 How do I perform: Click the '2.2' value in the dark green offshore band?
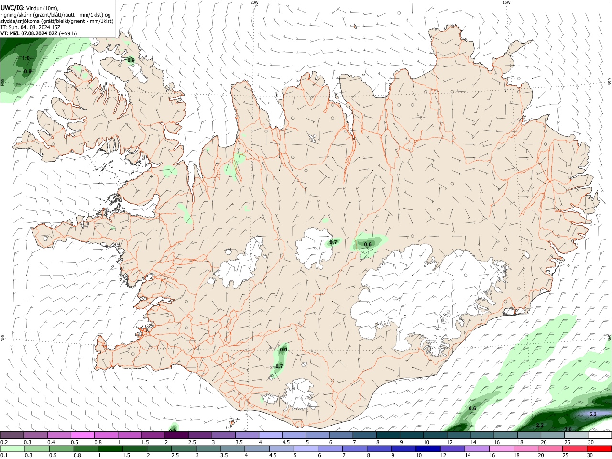[x=540, y=425]
